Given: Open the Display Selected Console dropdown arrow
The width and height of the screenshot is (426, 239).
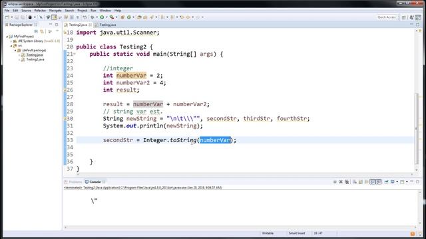Looking at the screenshot, I should 397,182.
